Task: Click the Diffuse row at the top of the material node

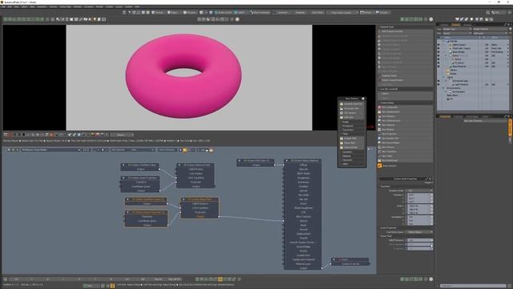Action: click(x=303, y=165)
